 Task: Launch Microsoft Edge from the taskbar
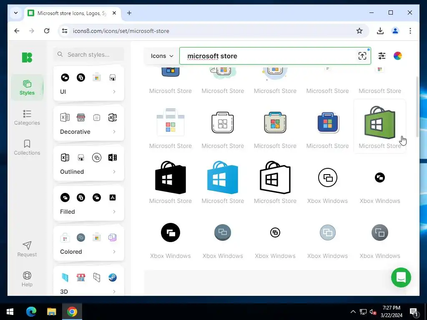pos(31,312)
